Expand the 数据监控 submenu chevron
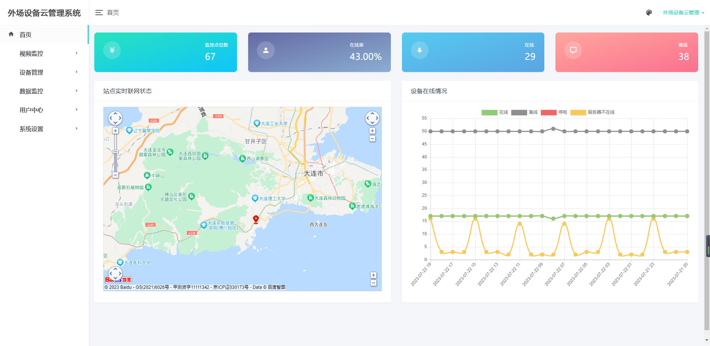Viewport: 710px width, 346px height. [77, 91]
